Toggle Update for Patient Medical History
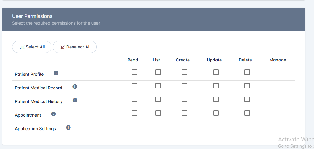 pos(216,99)
